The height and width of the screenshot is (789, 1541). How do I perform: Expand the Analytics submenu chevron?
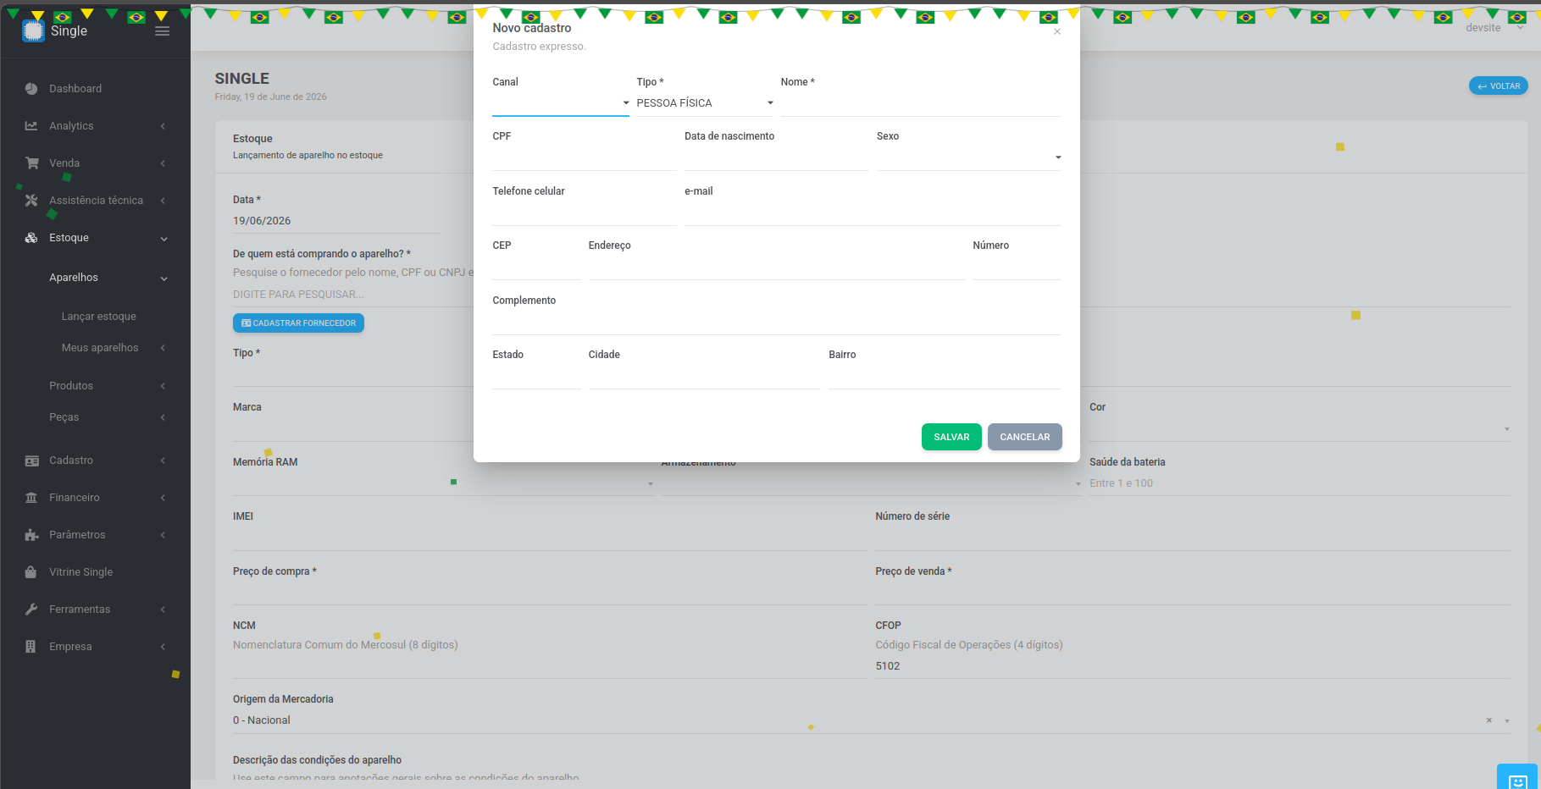click(x=163, y=126)
